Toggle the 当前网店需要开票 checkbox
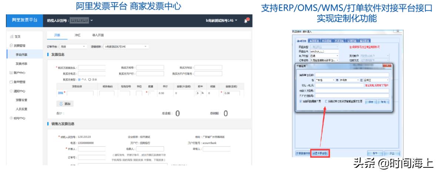The width and height of the screenshot is (439, 174). pos(300,101)
